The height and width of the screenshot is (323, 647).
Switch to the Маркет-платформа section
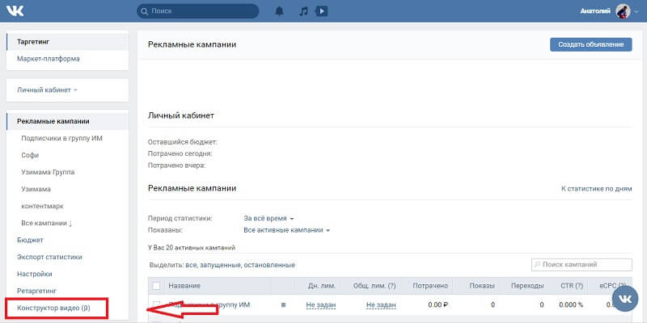(x=48, y=59)
